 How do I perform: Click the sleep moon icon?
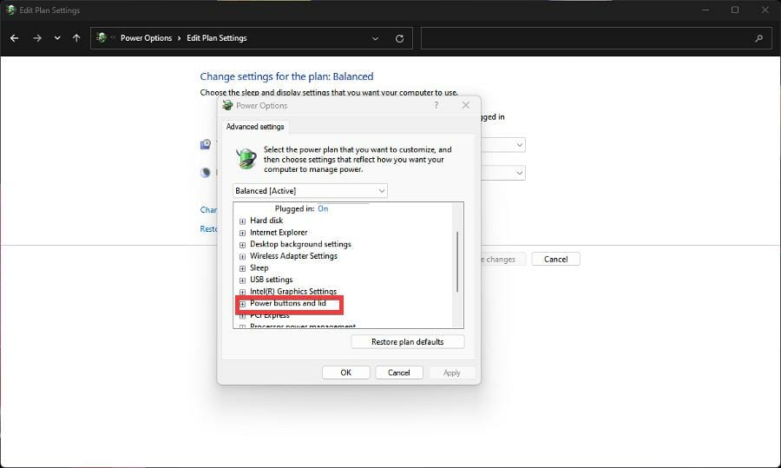pyautogui.click(x=205, y=173)
